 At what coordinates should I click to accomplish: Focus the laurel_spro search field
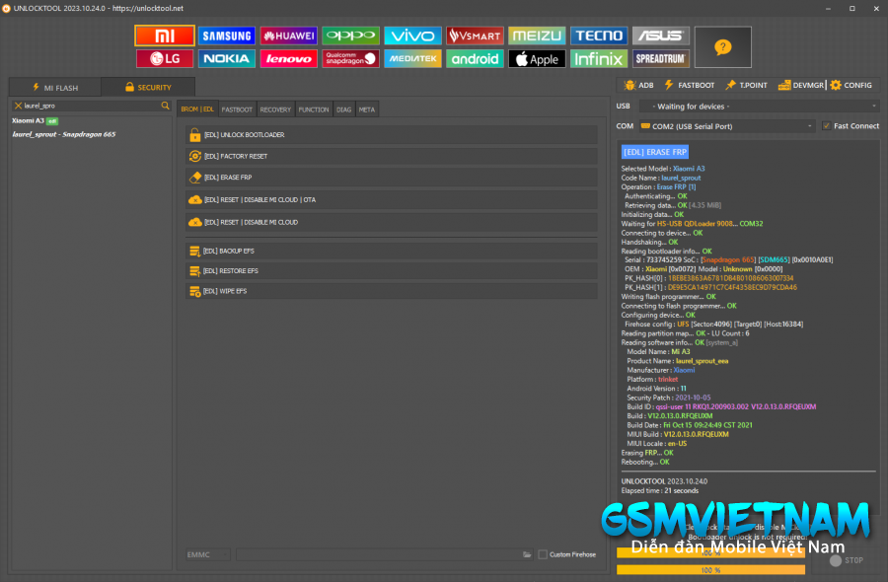[91, 106]
